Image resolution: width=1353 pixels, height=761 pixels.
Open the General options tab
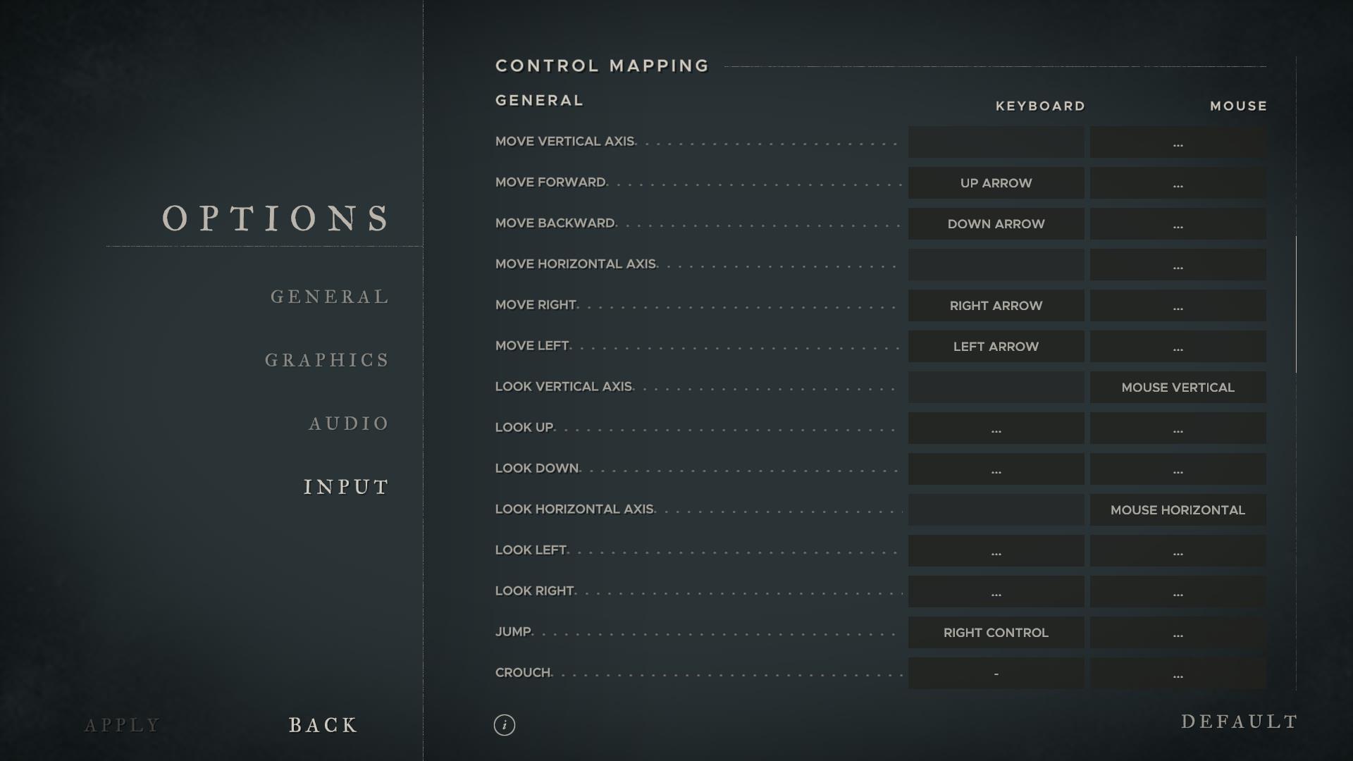(330, 297)
